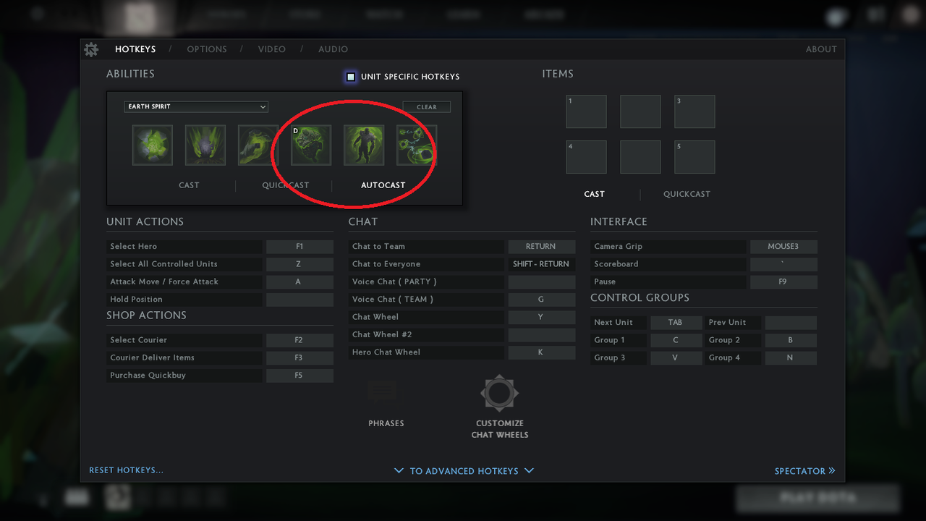Open the Earth Spirit hero dropdown
926x521 pixels.
(196, 106)
